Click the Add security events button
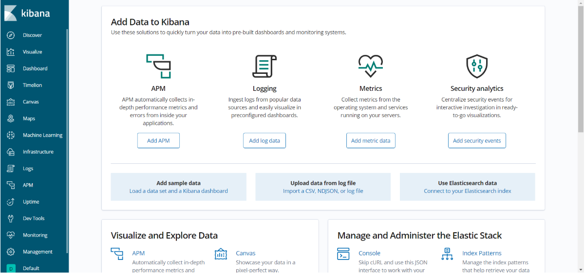This screenshot has height=275, width=585. click(x=477, y=141)
